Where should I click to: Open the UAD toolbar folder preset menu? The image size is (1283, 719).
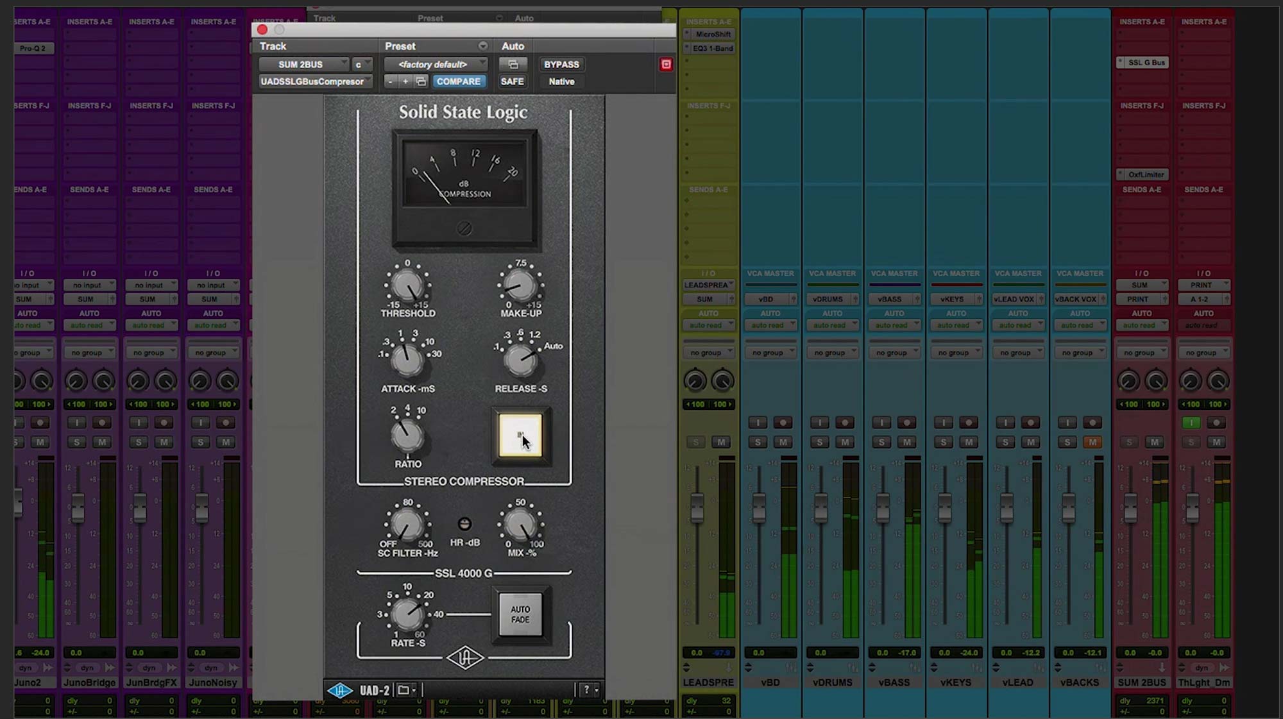pyautogui.click(x=406, y=690)
